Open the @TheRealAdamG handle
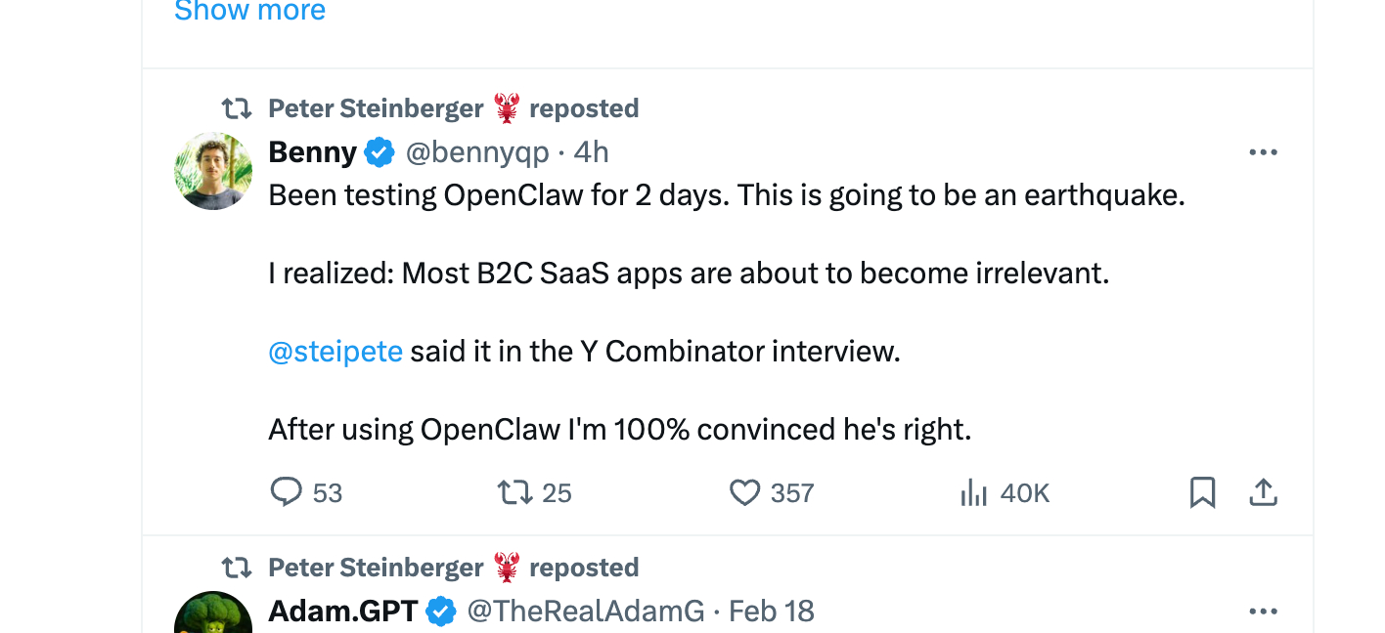1385x633 pixels. [x=585, y=612]
